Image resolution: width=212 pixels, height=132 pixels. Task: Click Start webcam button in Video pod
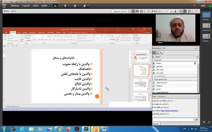click(173, 11)
